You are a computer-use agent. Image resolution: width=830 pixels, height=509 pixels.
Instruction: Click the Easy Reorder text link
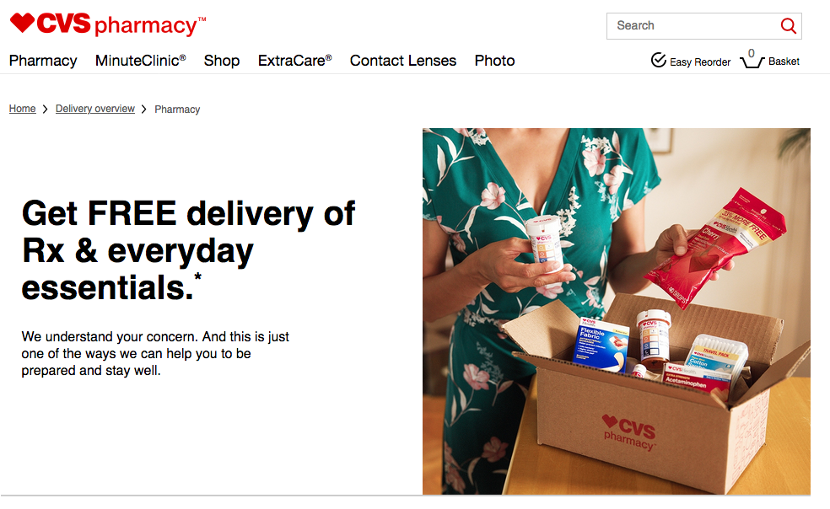[x=700, y=62]
